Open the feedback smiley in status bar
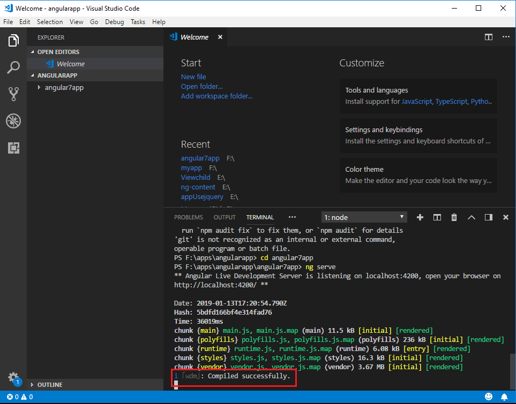 point(489,397)
